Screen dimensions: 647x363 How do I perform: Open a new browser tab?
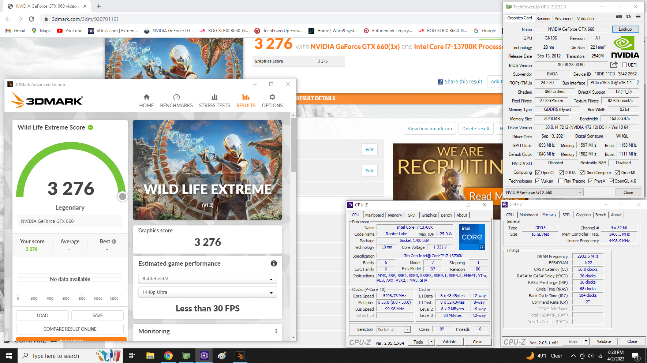99,6
